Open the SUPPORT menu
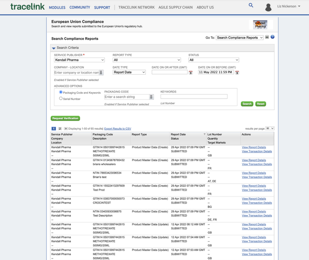Screen dimensions: 309x260 click(102, 8)
